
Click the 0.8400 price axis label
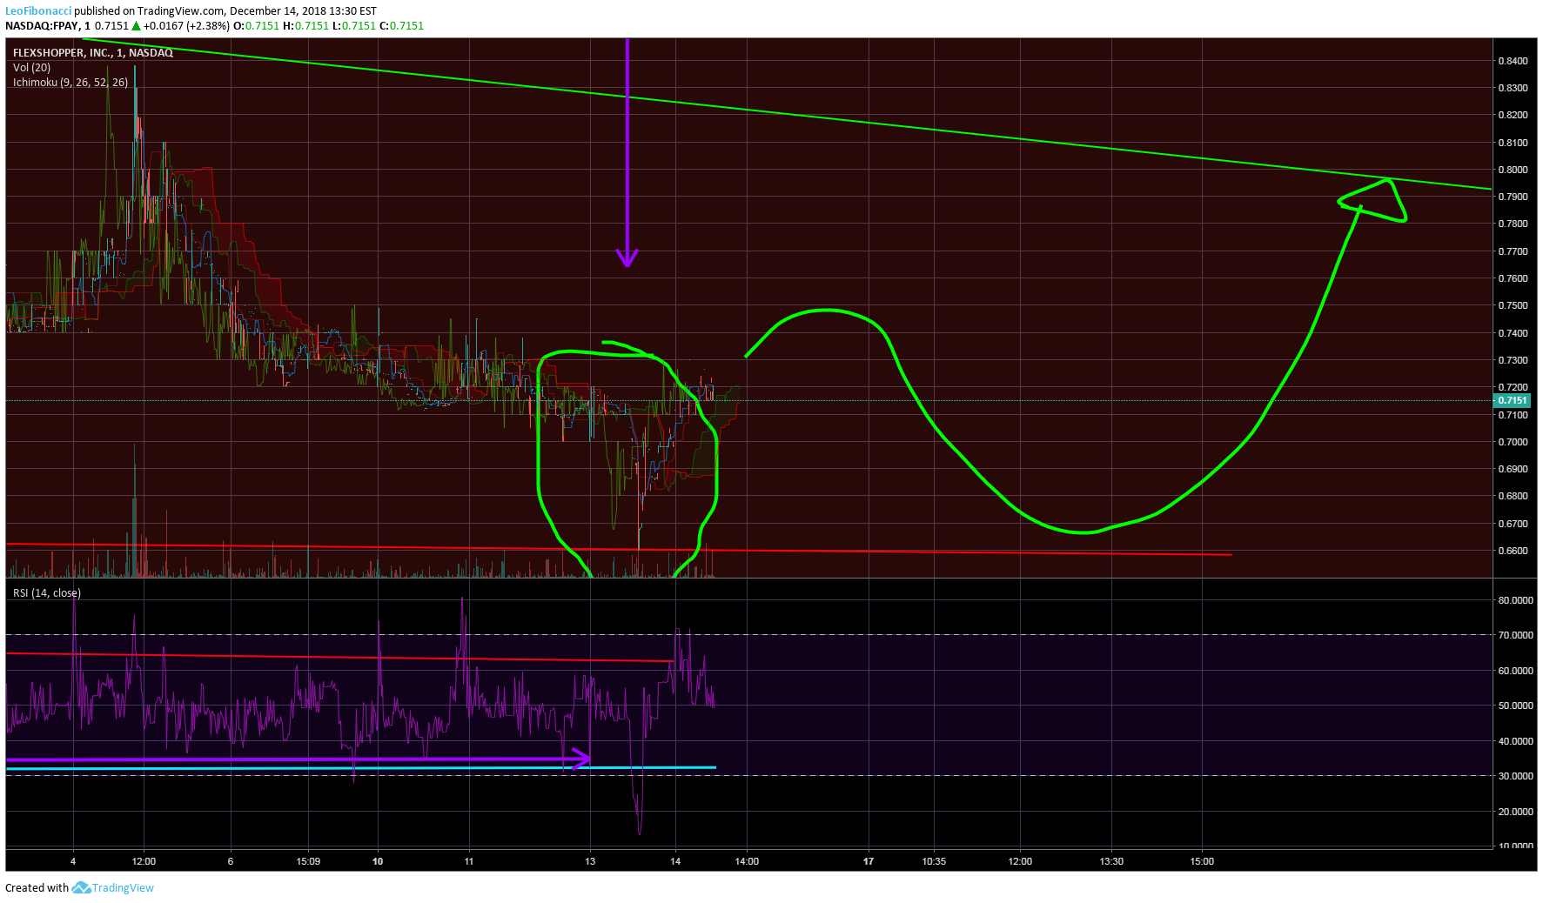pyautogui.click(x=1513, y=61)
